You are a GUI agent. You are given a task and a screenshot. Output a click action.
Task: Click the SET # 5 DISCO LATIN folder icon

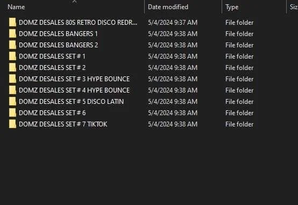(x=12, y=101)
